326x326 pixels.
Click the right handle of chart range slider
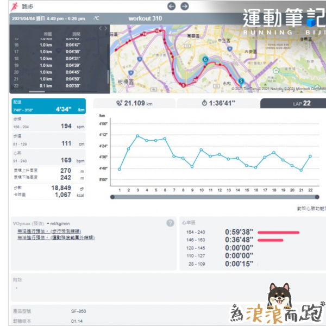coord(317,197)
